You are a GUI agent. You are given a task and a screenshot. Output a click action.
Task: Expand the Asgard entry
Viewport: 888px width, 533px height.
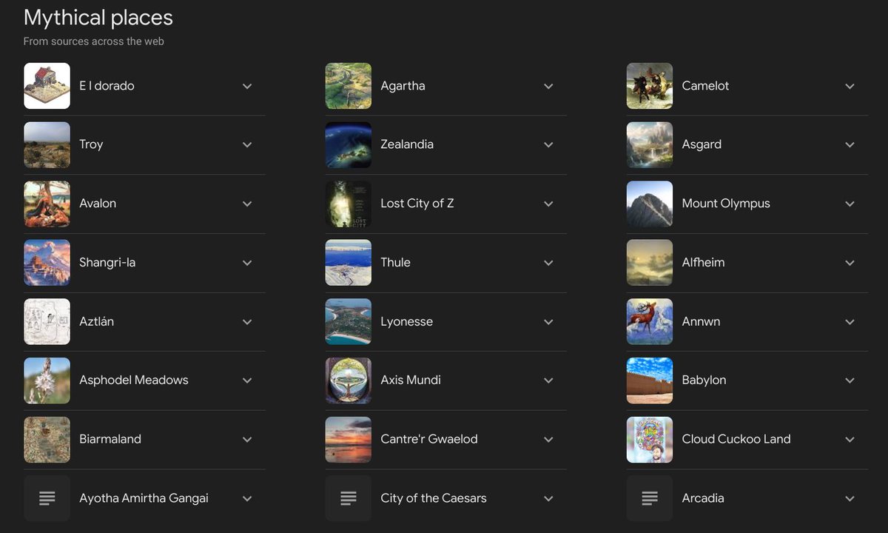850,144
